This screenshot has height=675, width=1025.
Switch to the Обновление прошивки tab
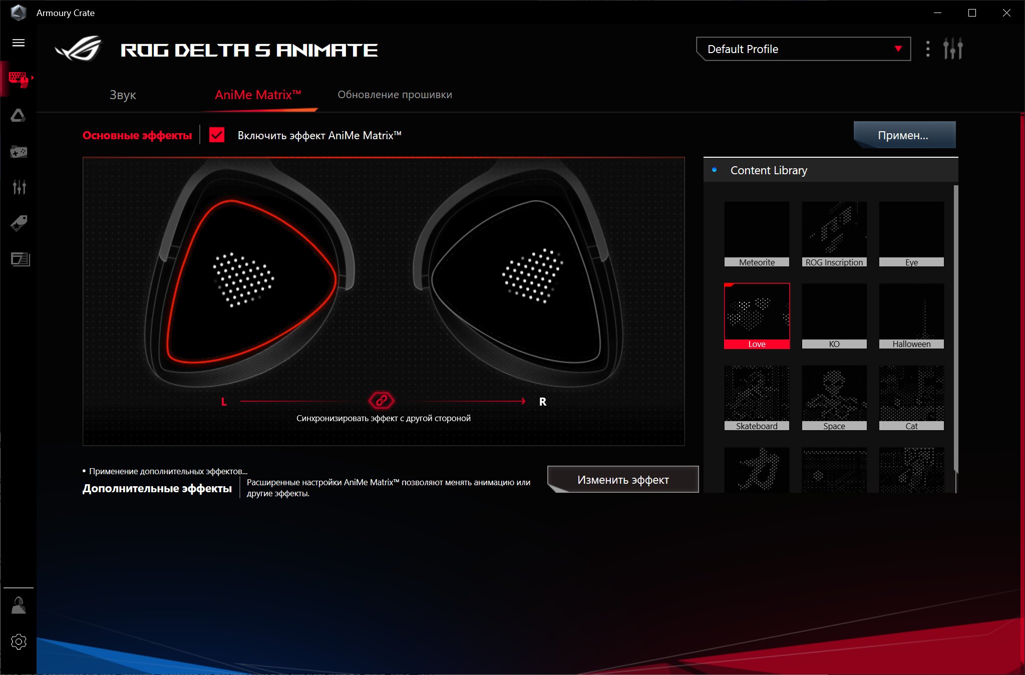pos(395,95)
